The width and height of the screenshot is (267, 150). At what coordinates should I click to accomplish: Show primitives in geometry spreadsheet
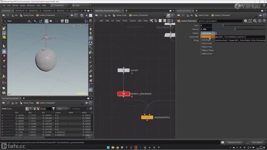point(35,109)
